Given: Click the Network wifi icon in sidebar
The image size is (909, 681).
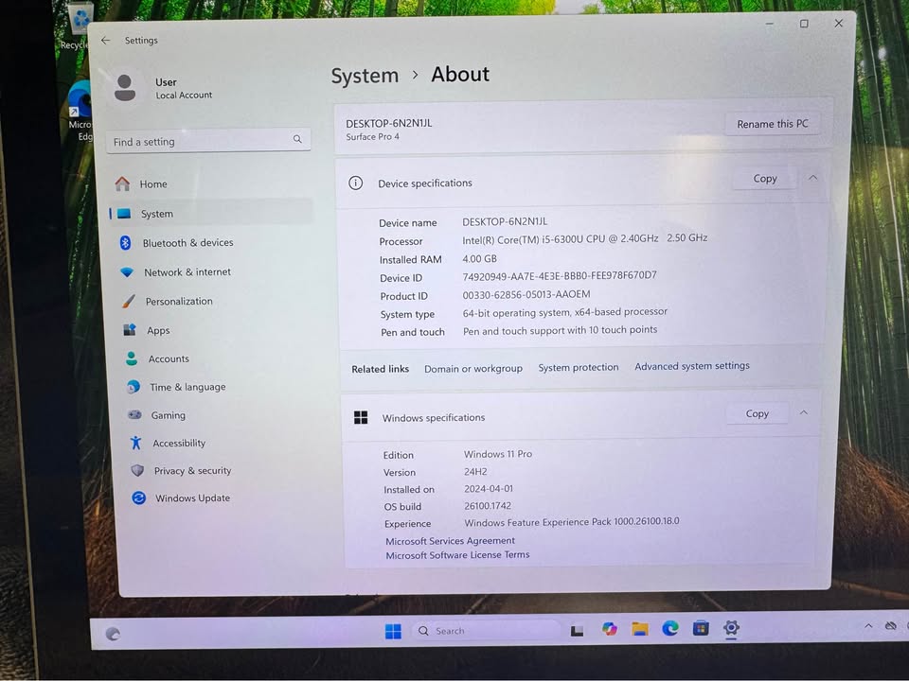Looking at the screenshot, I should (127, 272).
